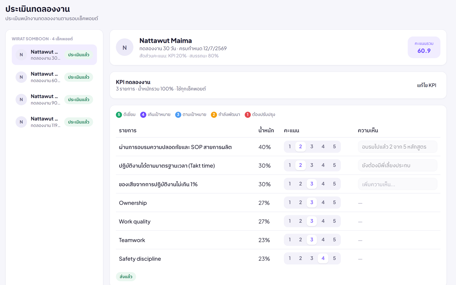
Task: Set SOP safety training score to 3
Action: pyautogui.click(x=312, y=146)
